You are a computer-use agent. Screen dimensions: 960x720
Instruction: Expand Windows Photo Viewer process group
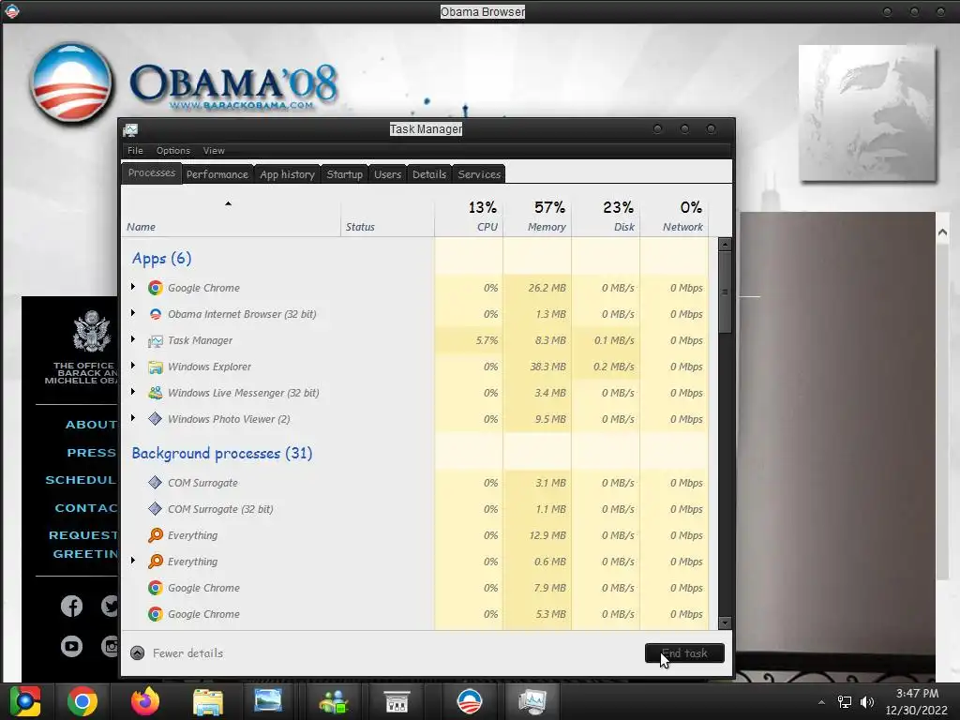(133, 418)
